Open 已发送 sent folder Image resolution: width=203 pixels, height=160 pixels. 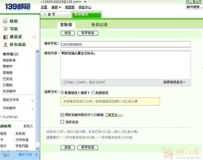(x=8, y=79)
